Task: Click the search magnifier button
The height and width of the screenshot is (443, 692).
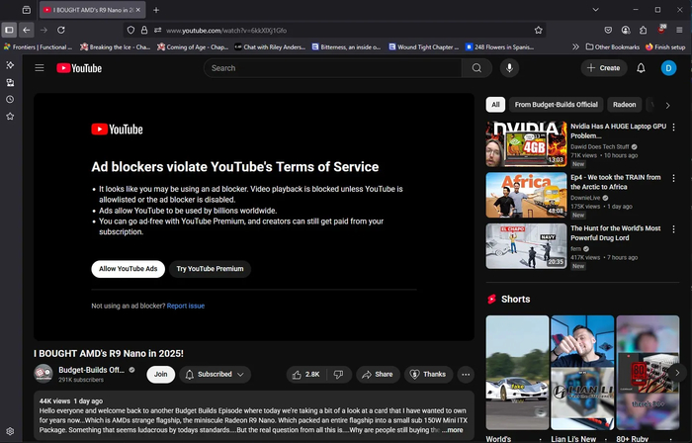Action: tap(477, 68)
